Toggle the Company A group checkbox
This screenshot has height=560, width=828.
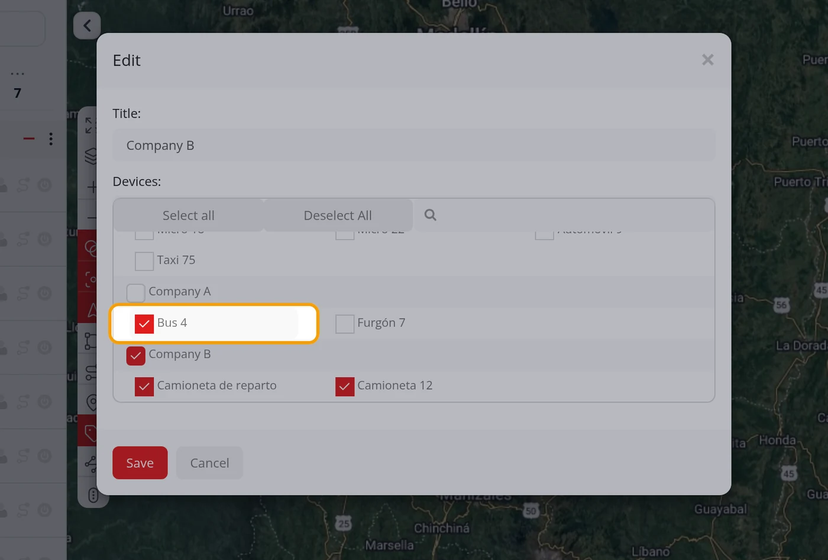point(136,292)
